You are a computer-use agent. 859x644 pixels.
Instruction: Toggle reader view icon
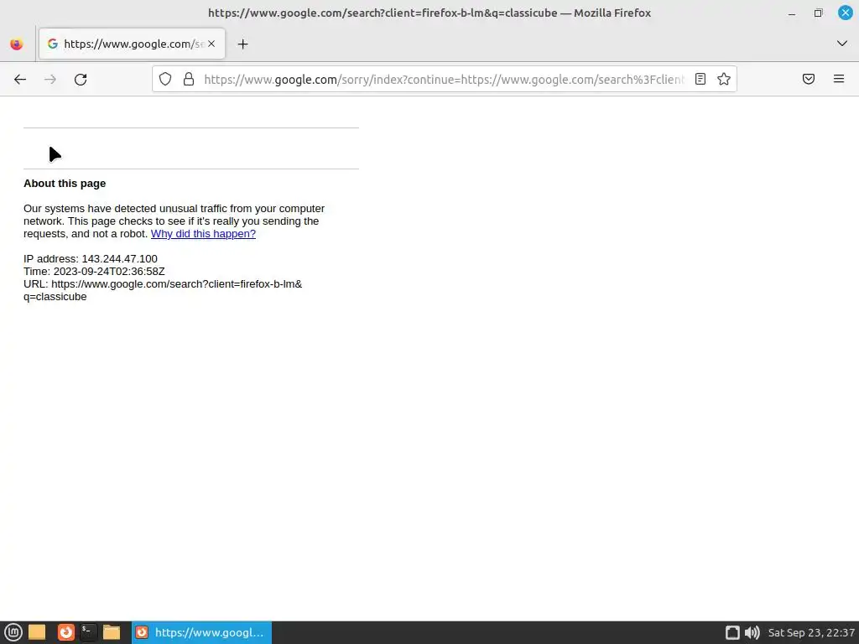point(700,79)
